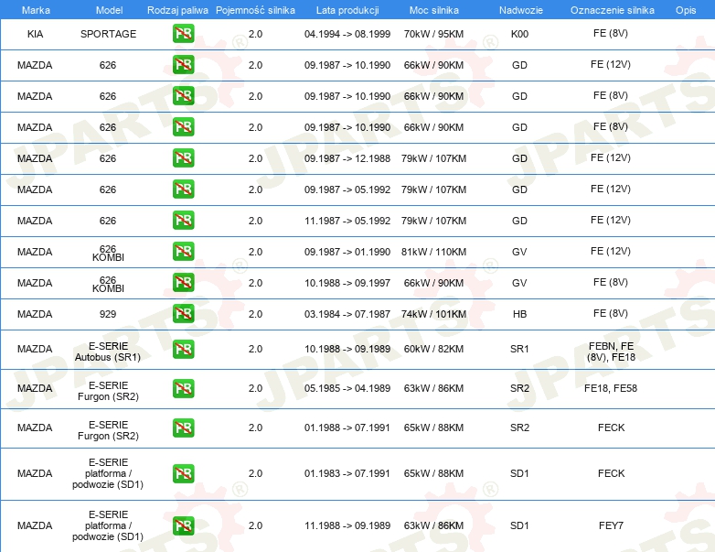Image resolution: width=715 pixels, height=552 pixels.
Task: Click the FEBN, FE (8V), FE18 engine cell
Action: click(x=611, y=352)
